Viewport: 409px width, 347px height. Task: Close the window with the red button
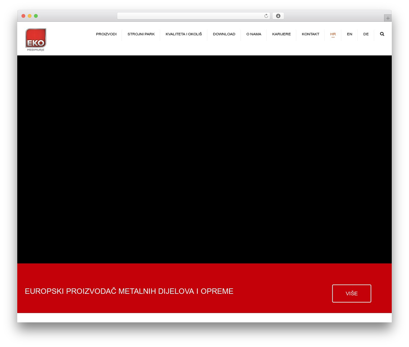pos(23,16)
